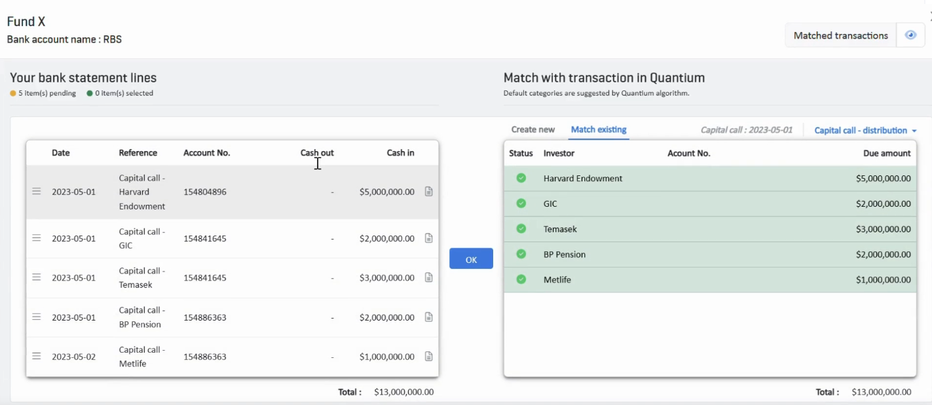Click hamburger handle on Capital call - GIC row
Screen dimensions: 932x405
(37, 238)
